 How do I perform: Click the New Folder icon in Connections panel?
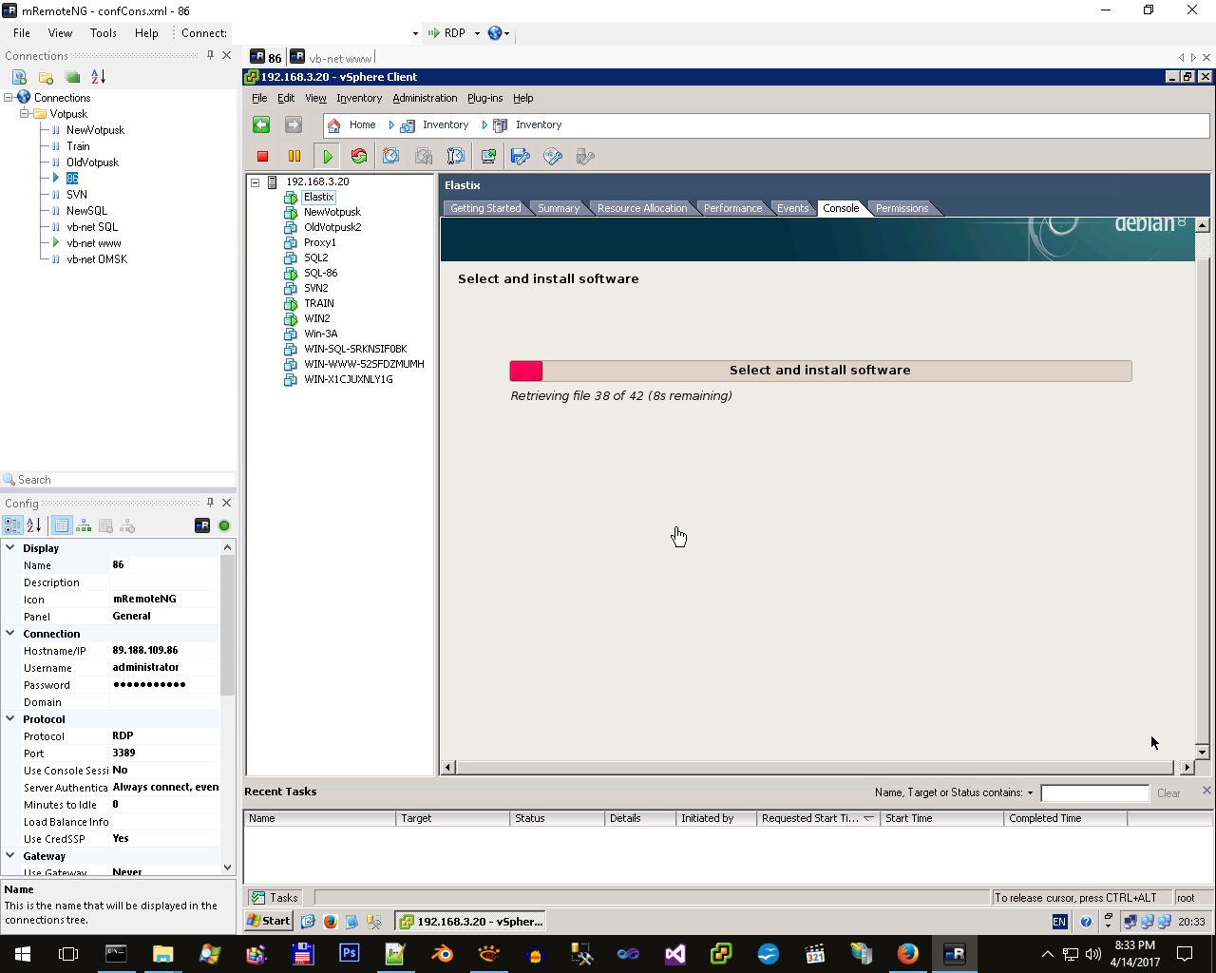point(46,77)
